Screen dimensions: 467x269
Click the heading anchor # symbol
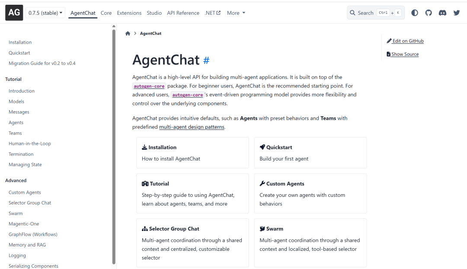coord(206,61)
